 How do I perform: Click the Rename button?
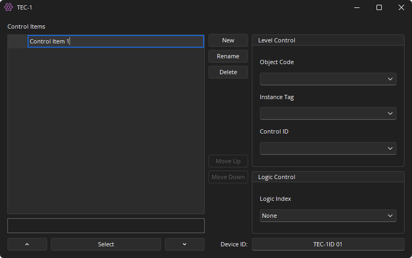(x=228, y=56)
